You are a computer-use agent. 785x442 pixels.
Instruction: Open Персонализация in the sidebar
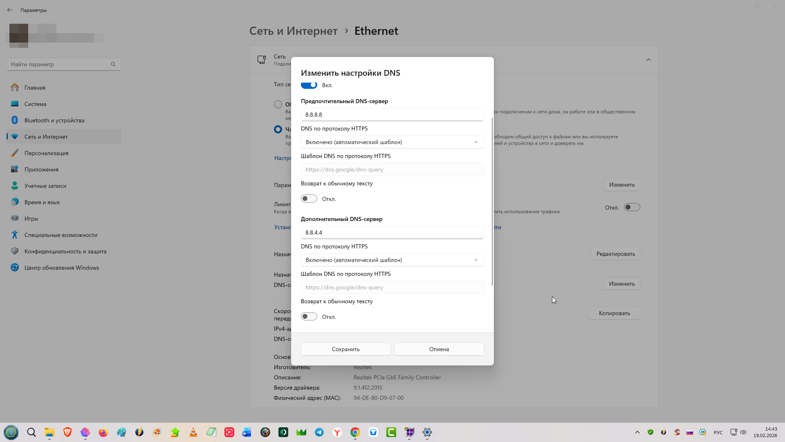(46, 153)
